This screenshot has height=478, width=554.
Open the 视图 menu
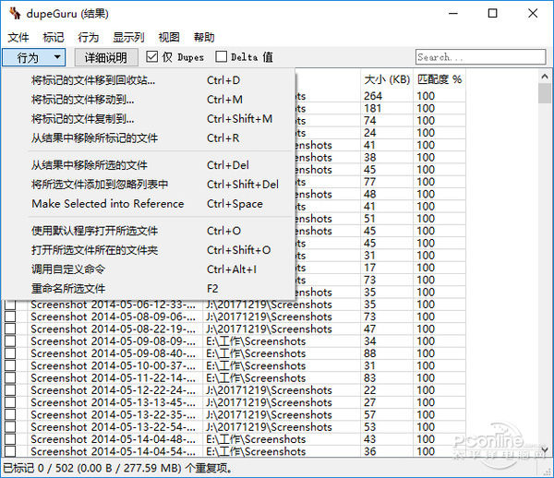pos(169,38)
